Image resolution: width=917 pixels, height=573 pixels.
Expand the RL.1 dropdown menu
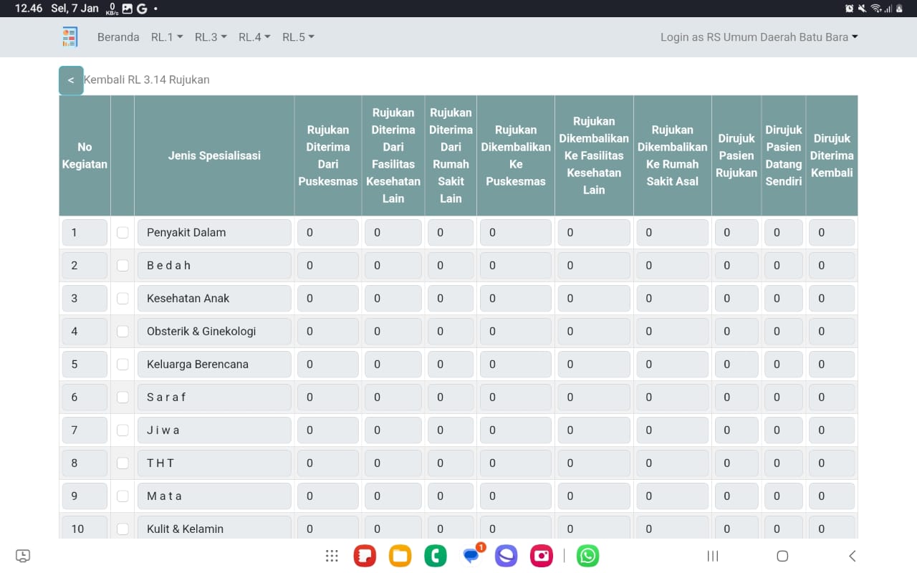click(x=167, y=37)
